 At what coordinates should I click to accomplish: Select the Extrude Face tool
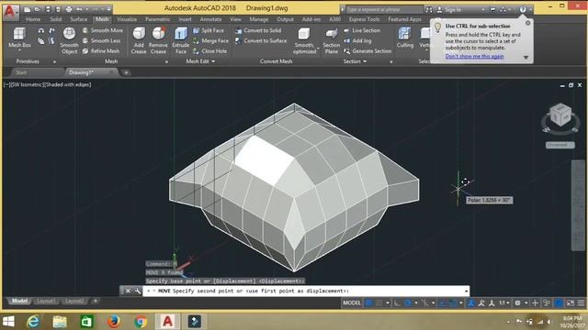click(x=181, y=40)
